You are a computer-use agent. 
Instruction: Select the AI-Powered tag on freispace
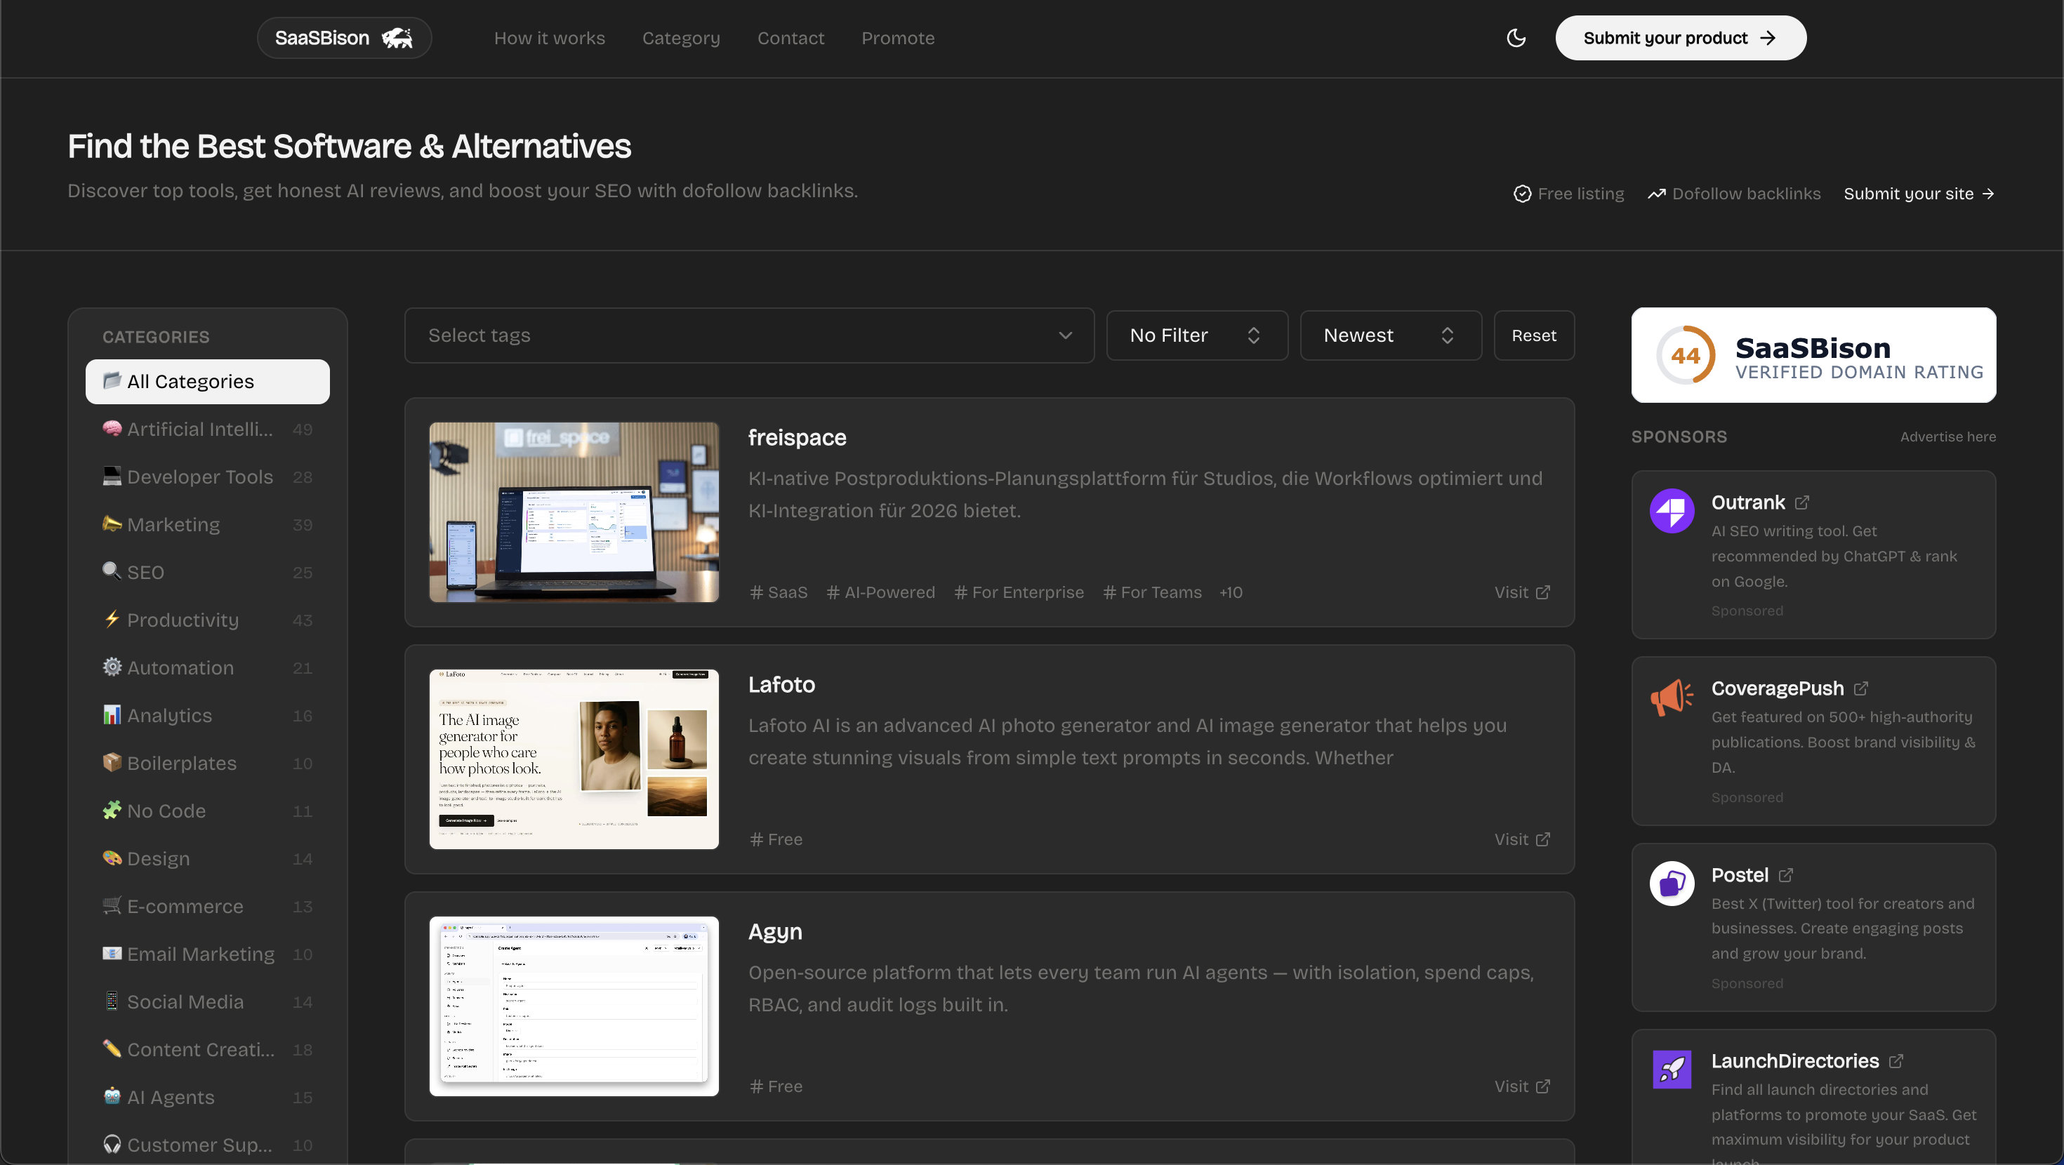pos(880,592)
